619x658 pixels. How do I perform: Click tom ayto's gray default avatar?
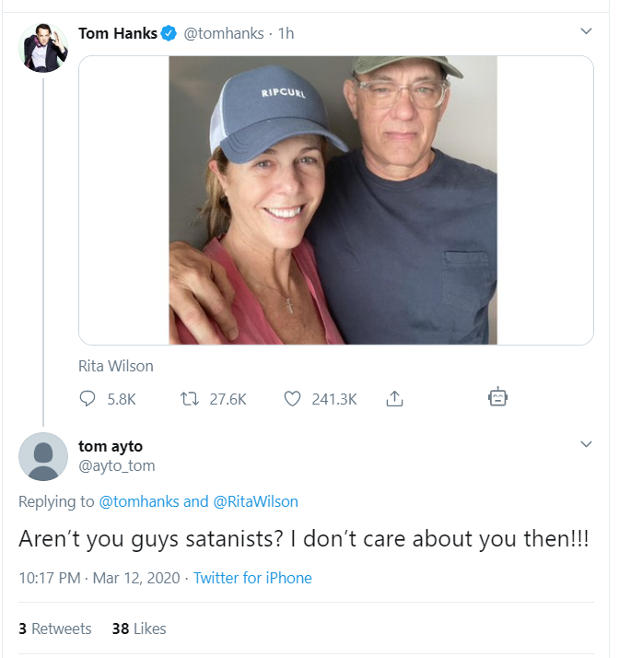(43, 456)
